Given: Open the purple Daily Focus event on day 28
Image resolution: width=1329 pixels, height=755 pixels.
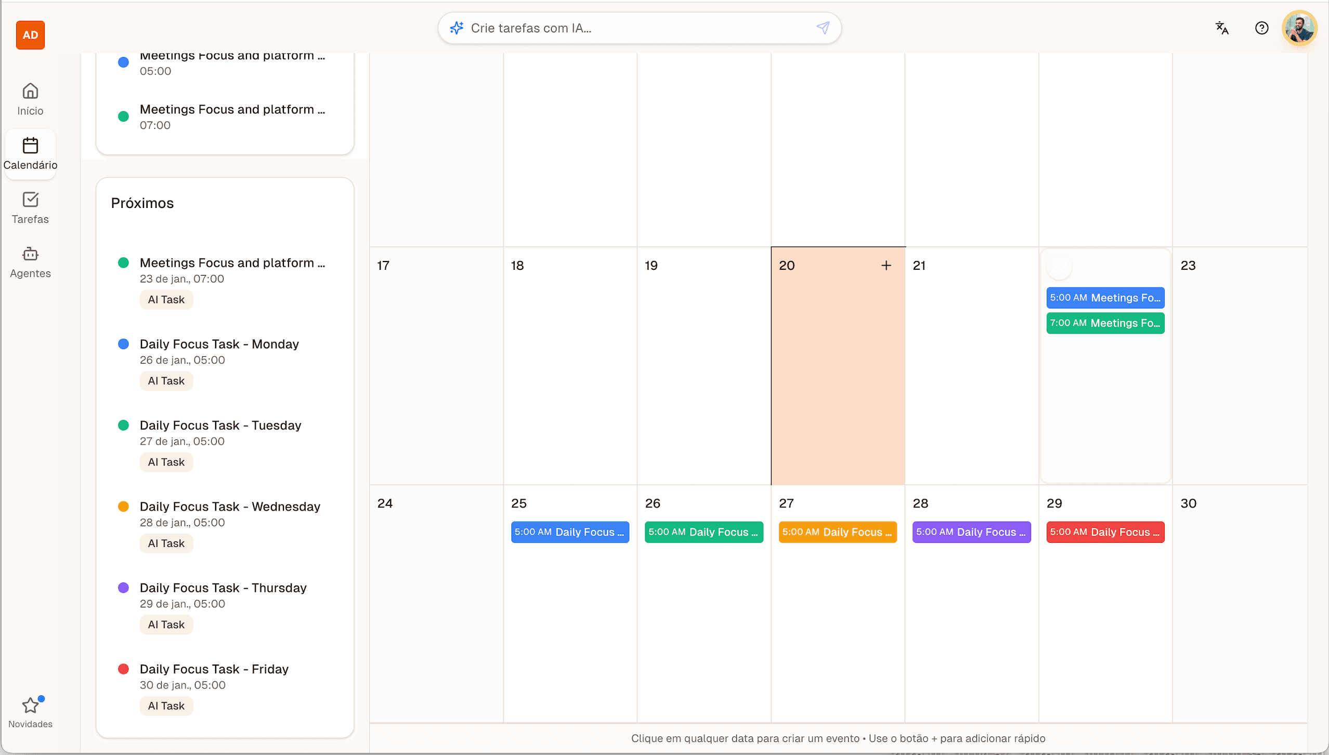Looking at the screenshot, I should pos(970,531).
